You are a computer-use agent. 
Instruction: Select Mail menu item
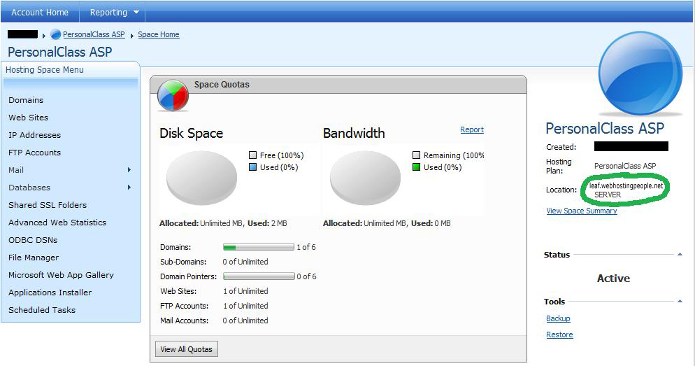(16, 170)
